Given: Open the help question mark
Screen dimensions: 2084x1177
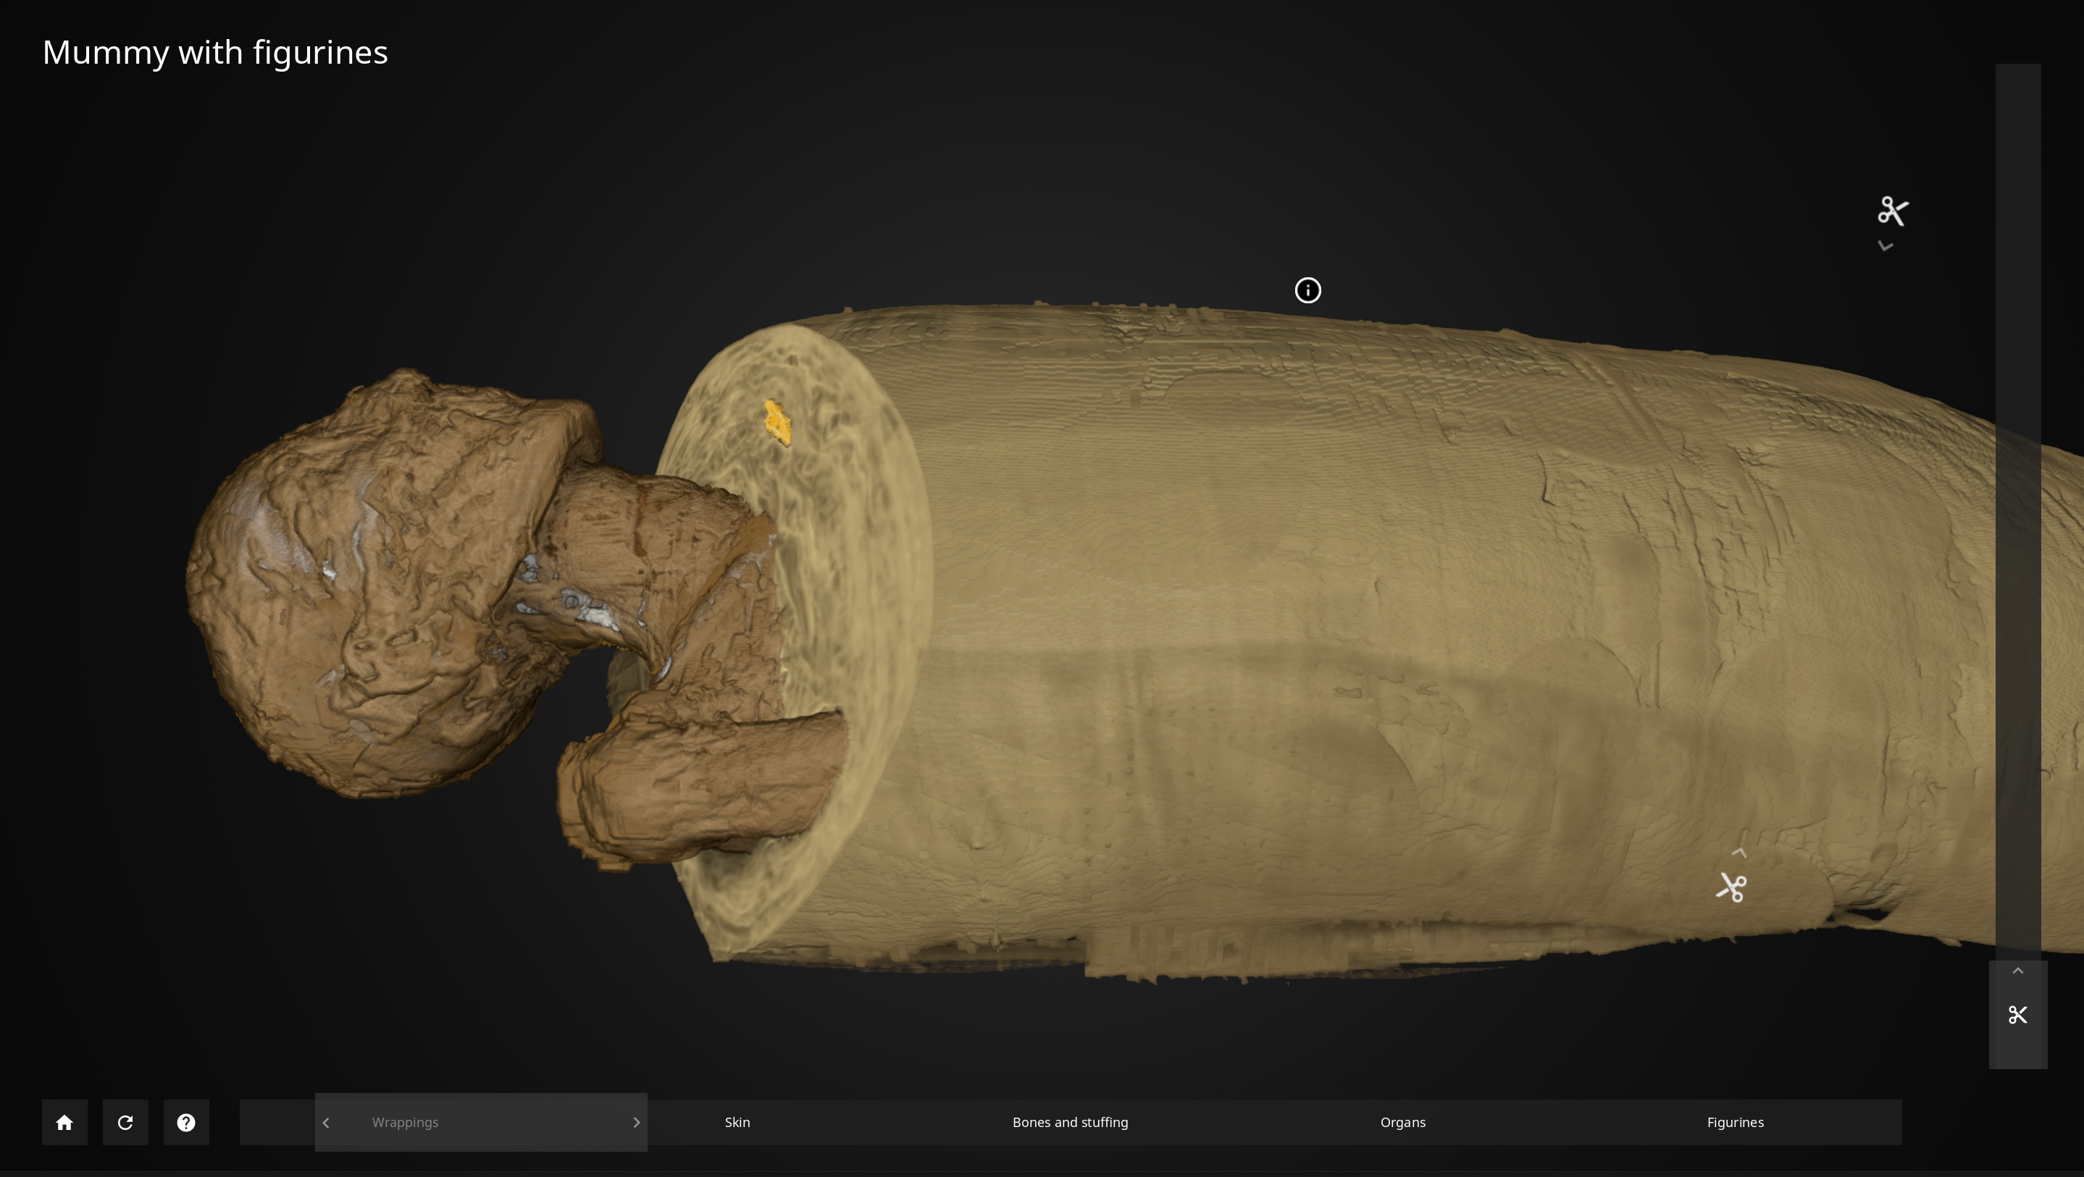Looking at the screenshot, I should [x=186, y=1122].
